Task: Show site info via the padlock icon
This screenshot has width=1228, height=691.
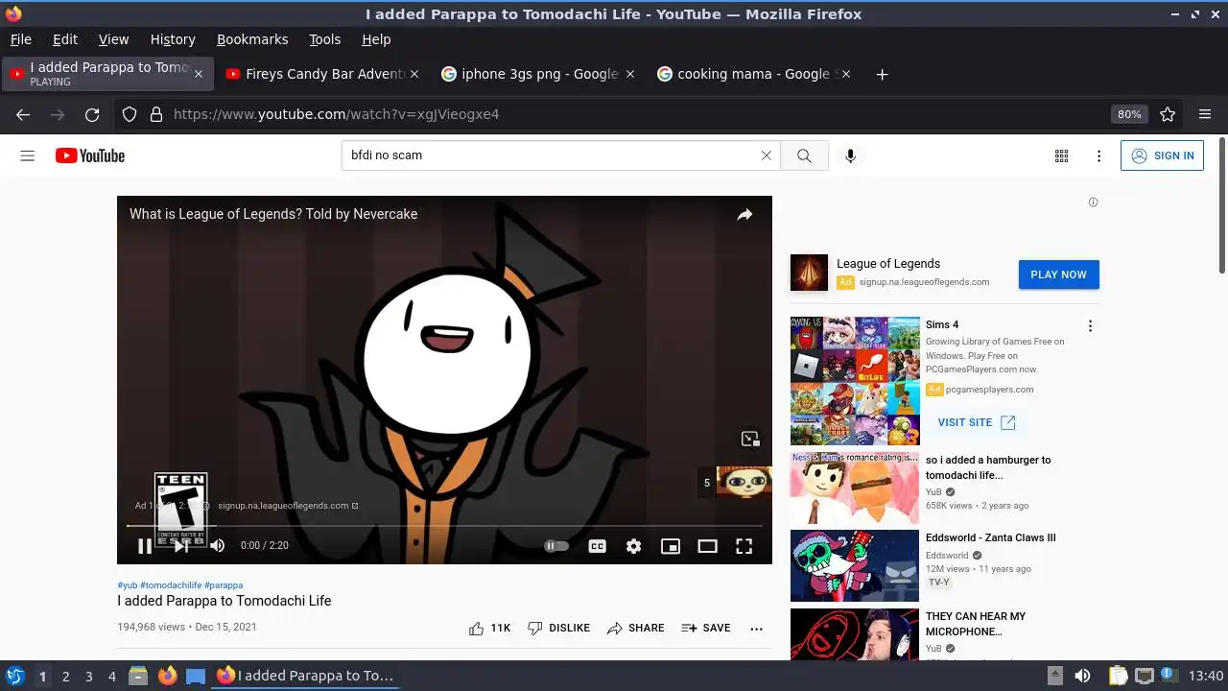Action: point(155,114)
